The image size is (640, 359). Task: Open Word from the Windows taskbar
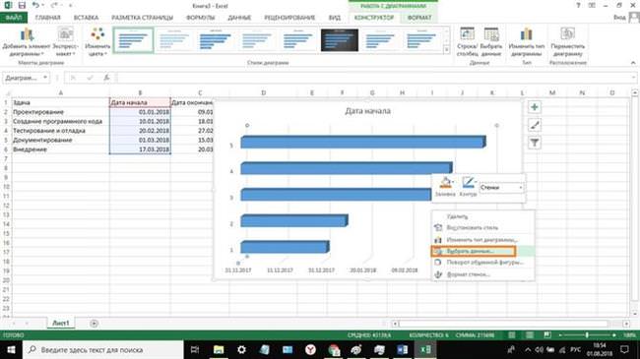(402, 349)
